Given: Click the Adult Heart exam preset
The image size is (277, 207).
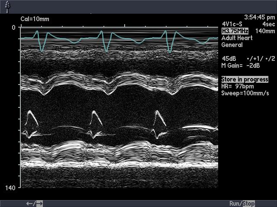Looking at the screenshot, I should [x=237, y=38].
